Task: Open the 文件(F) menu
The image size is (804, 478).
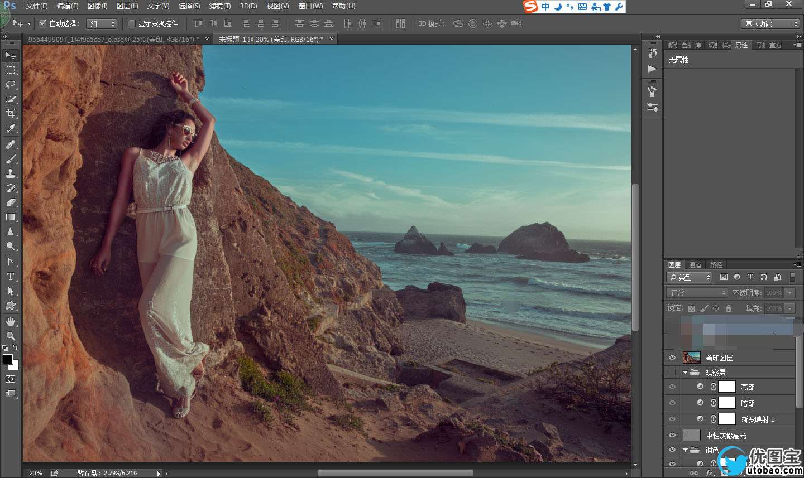Action: [x=37, y=6]
